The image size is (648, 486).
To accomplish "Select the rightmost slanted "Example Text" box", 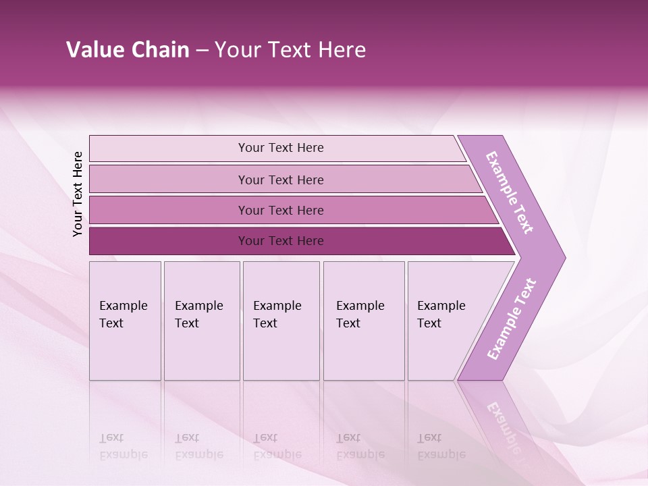I will coord(446,321).
